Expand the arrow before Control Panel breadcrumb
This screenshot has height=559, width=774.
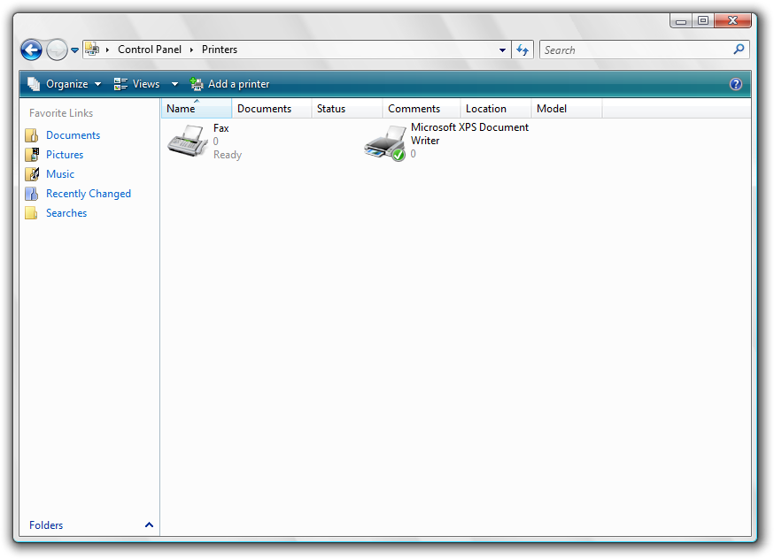coord(107,50)
